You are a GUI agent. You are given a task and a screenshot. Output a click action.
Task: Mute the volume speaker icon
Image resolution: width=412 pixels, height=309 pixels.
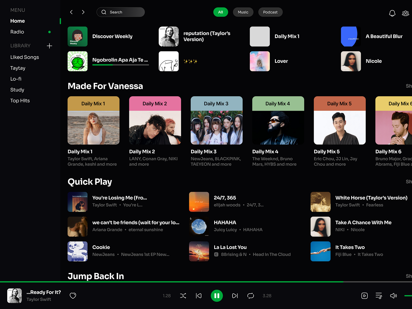[393, 296]
